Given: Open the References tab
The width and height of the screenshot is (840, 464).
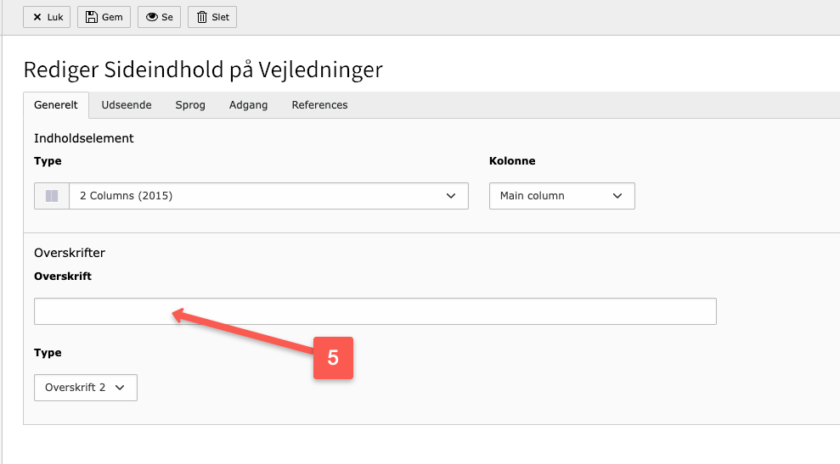Looking at the screenshot, I should tap(319, 105).
